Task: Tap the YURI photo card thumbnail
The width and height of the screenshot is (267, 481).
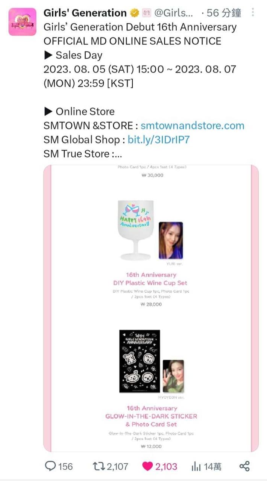Action: 171,240
